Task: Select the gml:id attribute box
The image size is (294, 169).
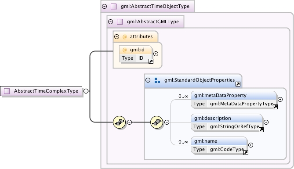Action: pyautogui.click(x=135, y=54)
